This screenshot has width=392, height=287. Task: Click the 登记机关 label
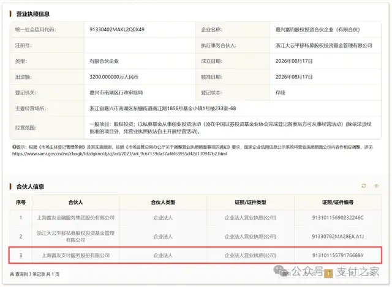pos(26,92)
